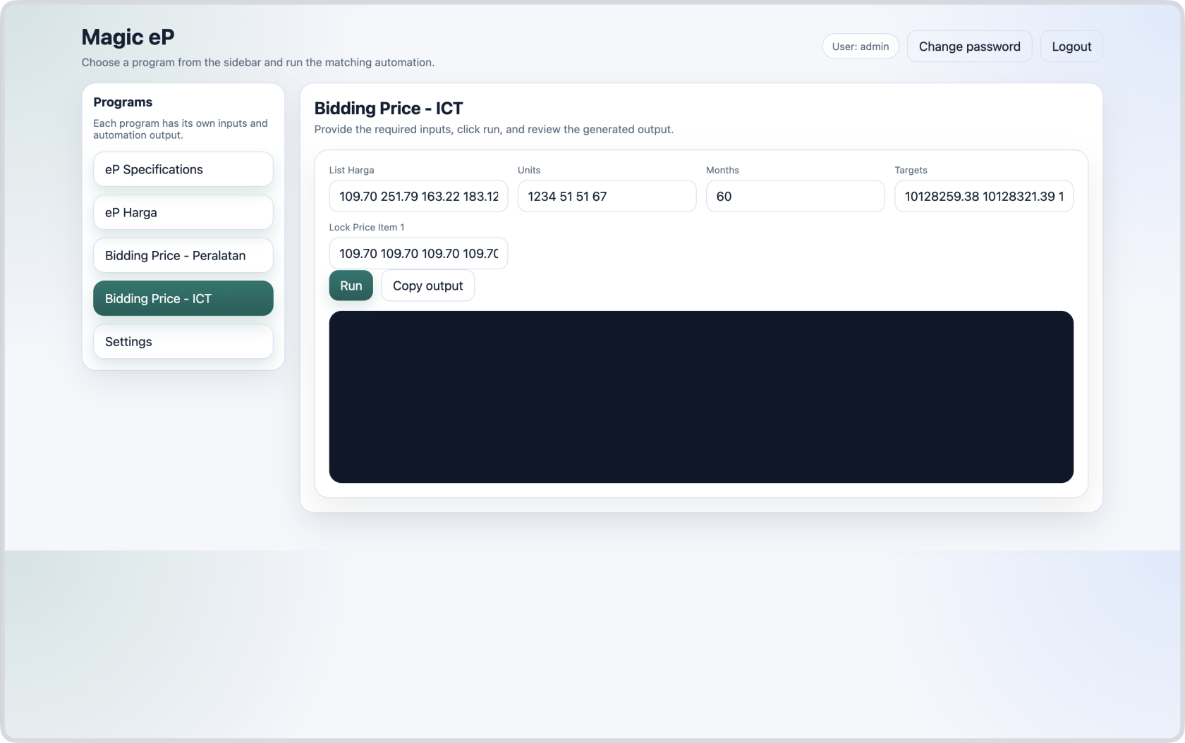Log out using the Logout button

1071,47
